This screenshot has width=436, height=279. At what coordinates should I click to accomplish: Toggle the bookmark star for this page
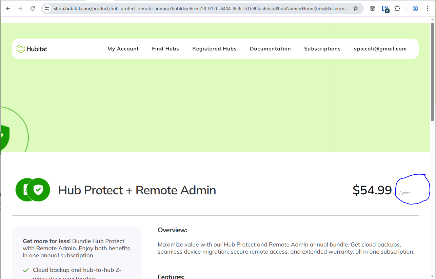pos(356,8)
